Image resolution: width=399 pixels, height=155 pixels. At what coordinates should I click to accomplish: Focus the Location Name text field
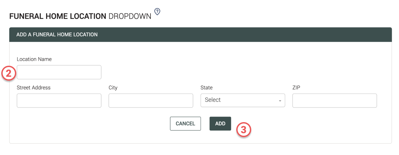pos(59,72)
